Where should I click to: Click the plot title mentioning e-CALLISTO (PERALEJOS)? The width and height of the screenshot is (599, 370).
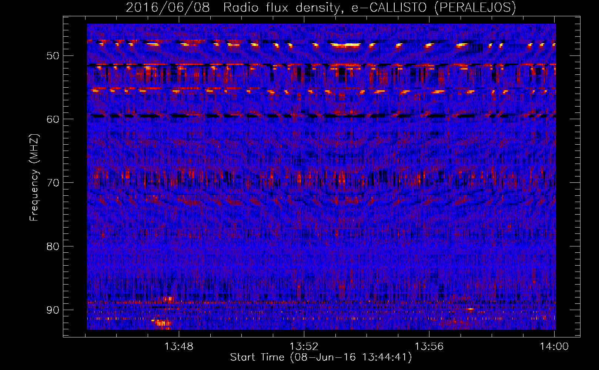[x=321, y=7]
